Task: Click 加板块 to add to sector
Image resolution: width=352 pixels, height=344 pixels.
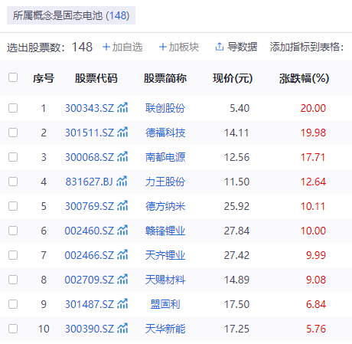Action: 179,47
